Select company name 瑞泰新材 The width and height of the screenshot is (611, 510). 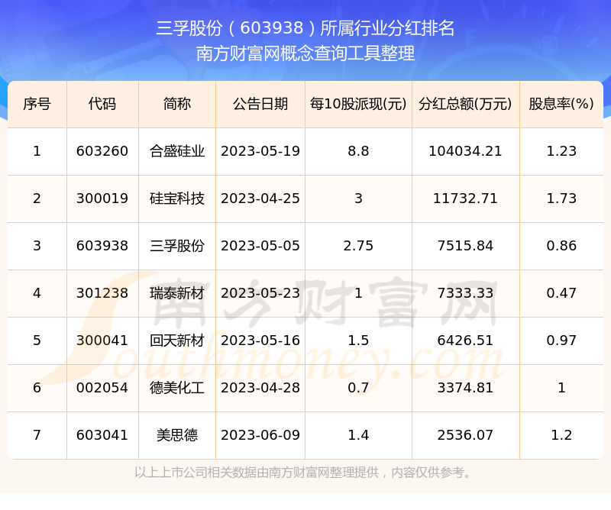(177, 293)
